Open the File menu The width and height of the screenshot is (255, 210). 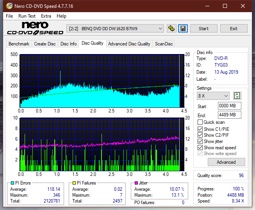pyautogui.click(x=9, y=16)
